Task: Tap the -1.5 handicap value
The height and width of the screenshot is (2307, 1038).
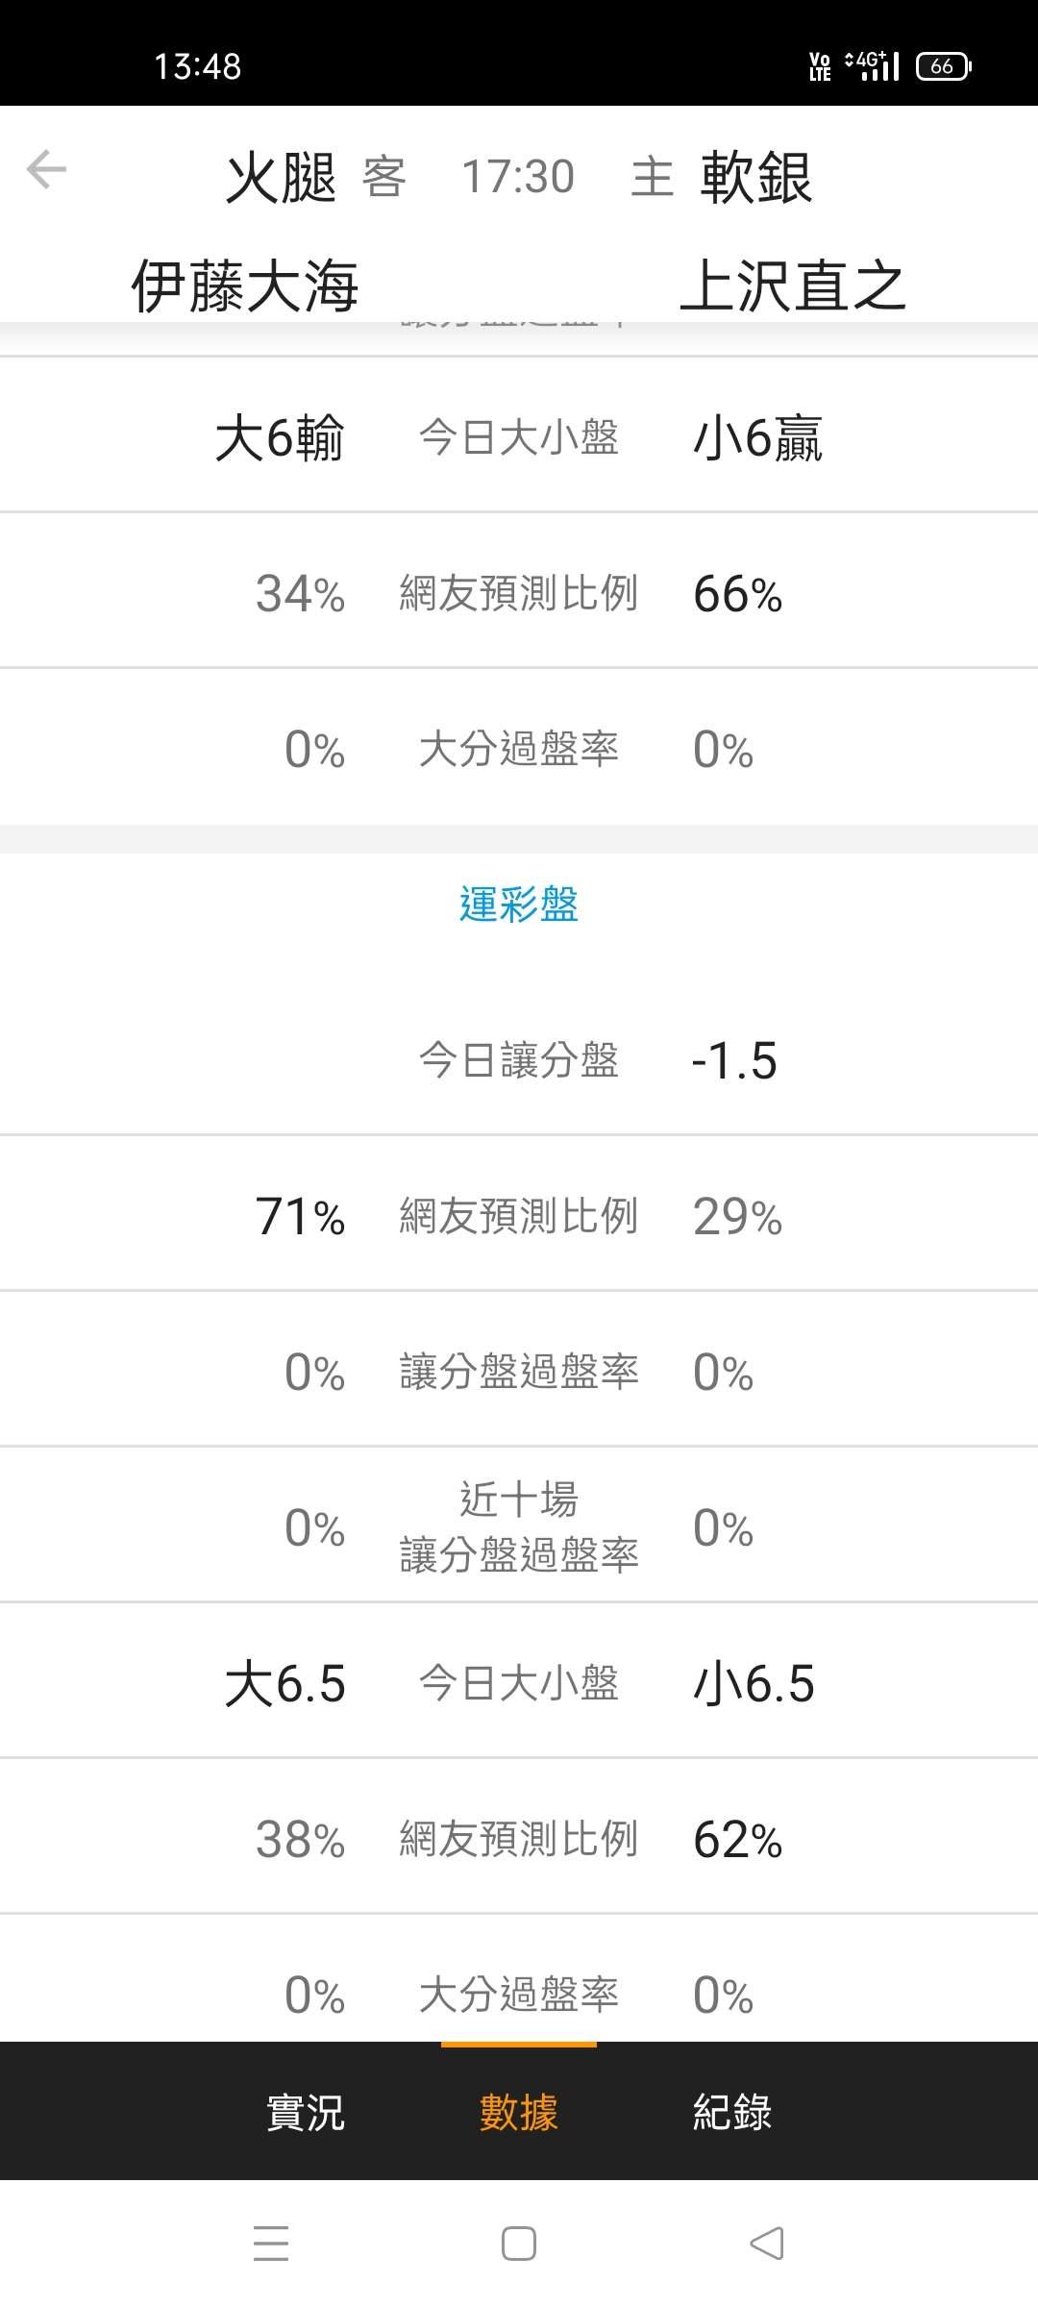Action: (734, 1061)
